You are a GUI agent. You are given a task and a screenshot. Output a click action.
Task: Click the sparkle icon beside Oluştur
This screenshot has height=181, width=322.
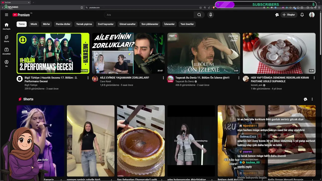277,15
